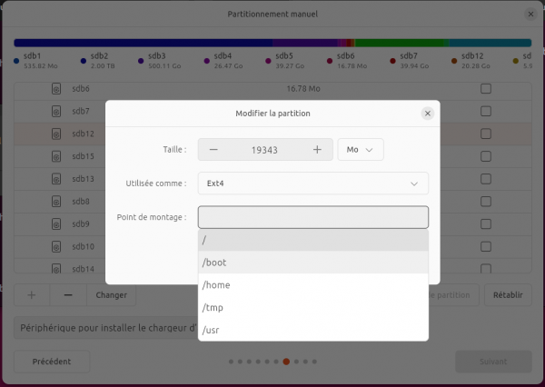The image size is (545, 387).
Task: Click the green segment of the disk usage bar
Action: point(400,43)
